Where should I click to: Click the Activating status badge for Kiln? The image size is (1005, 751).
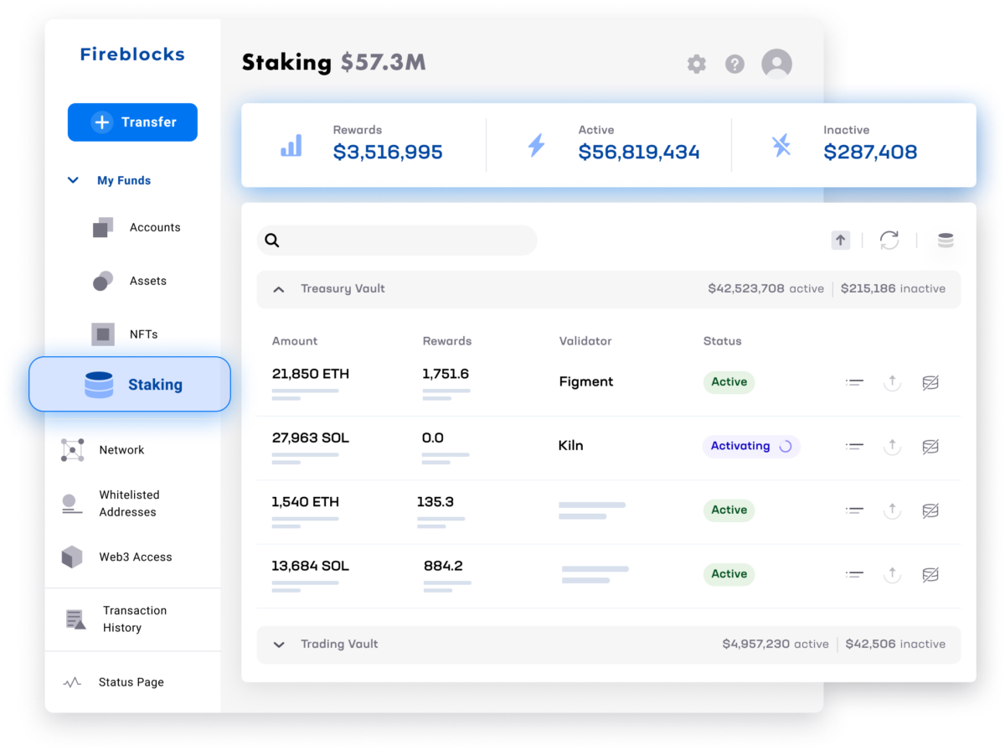[751, 447]
